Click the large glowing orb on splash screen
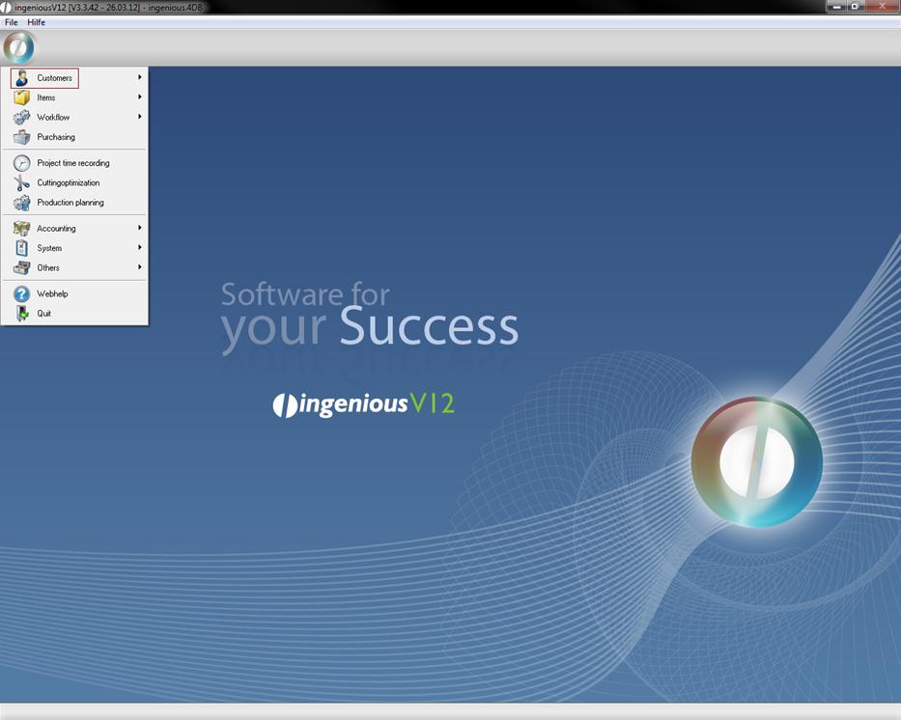 [x=756, y=461]
